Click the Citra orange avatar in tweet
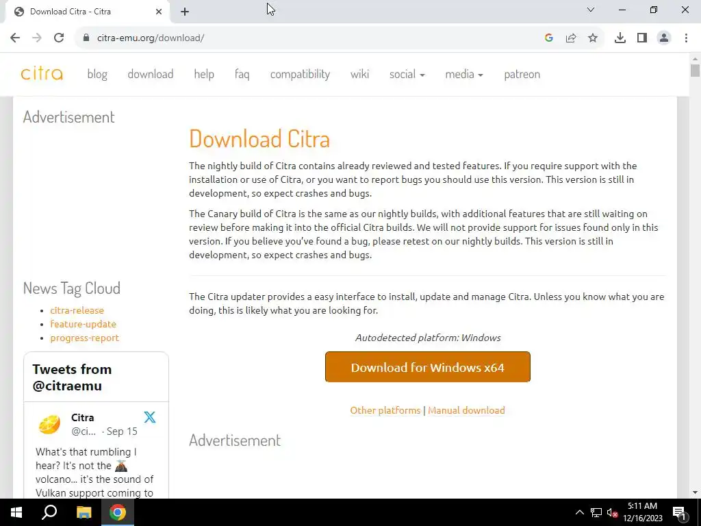 49,424
